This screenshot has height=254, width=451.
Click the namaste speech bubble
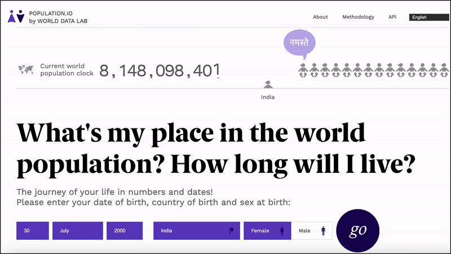pyautogui.click(x=299, y=44)
